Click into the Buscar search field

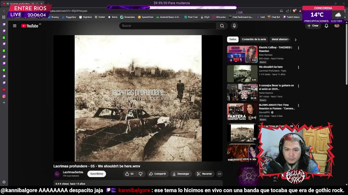tap(168, 26)
